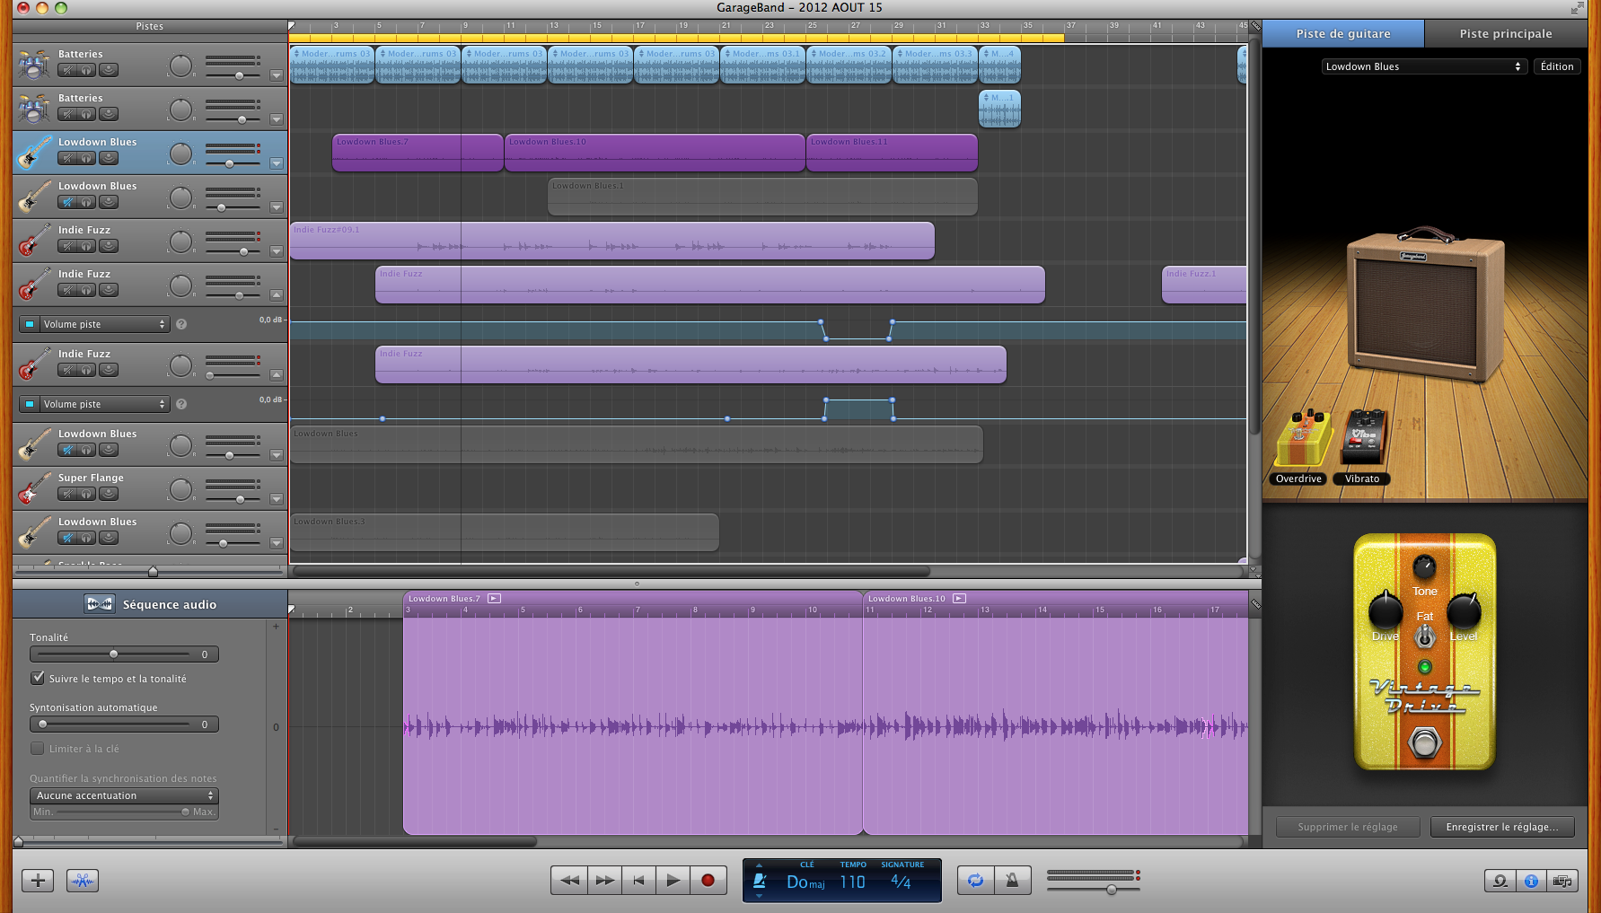Screen dimensions: 1601x913
Task: Click the help icon beside first Volume piste
Action: click(181, 324)
